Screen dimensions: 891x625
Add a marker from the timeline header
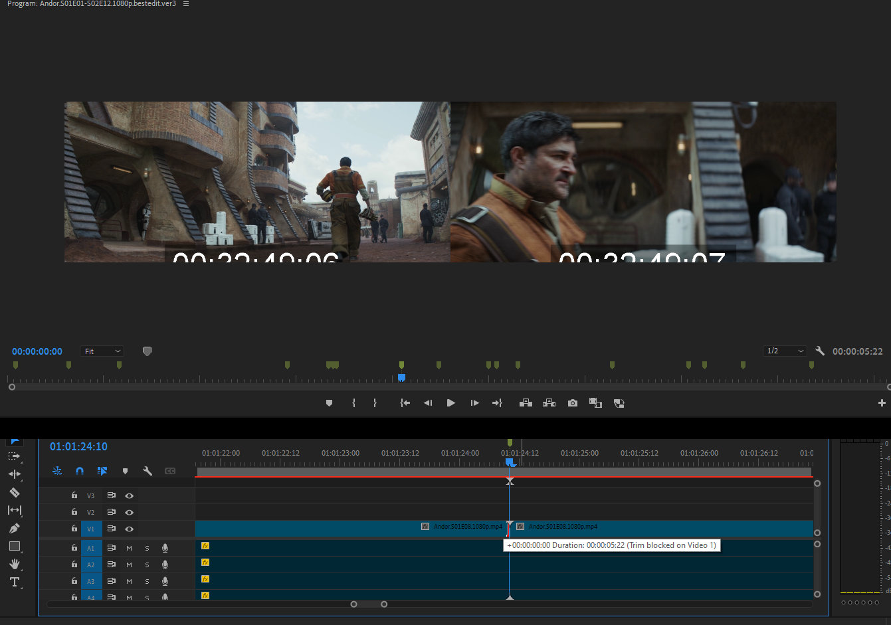click(125, 471)
